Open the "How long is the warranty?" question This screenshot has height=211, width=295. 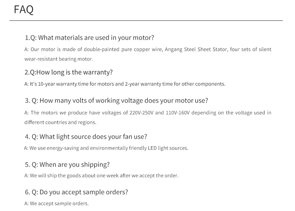point(68,72)
